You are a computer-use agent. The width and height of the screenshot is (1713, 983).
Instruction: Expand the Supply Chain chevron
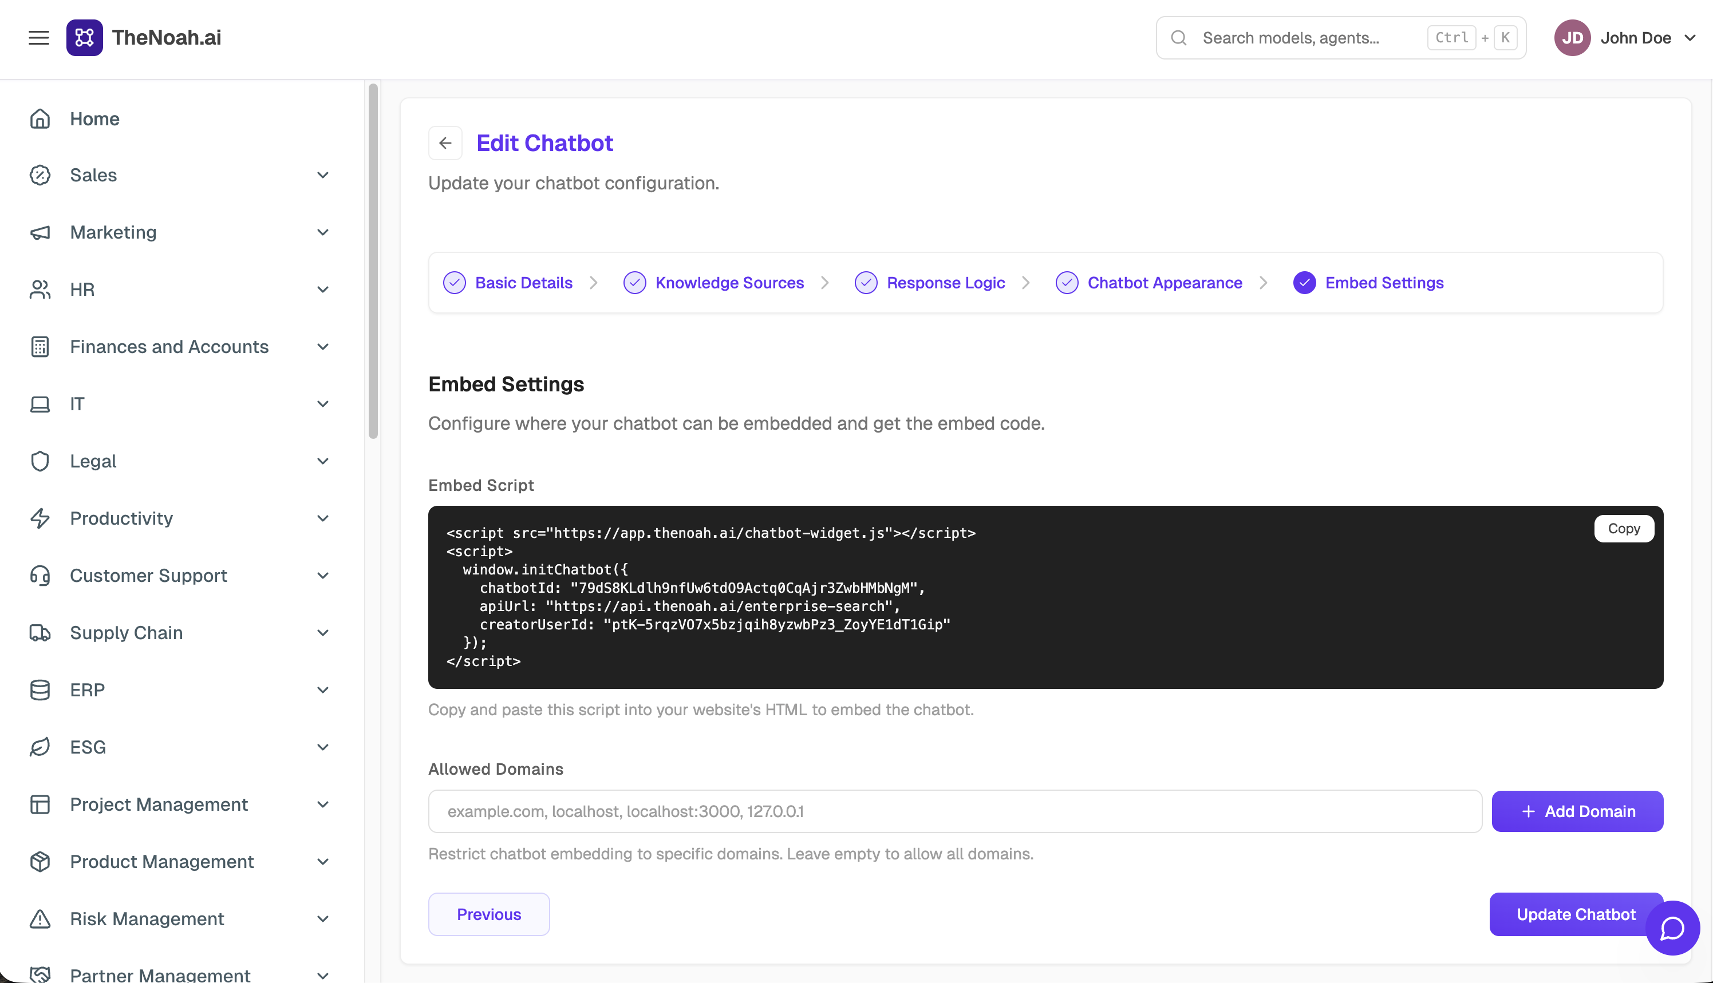[323, 633]
